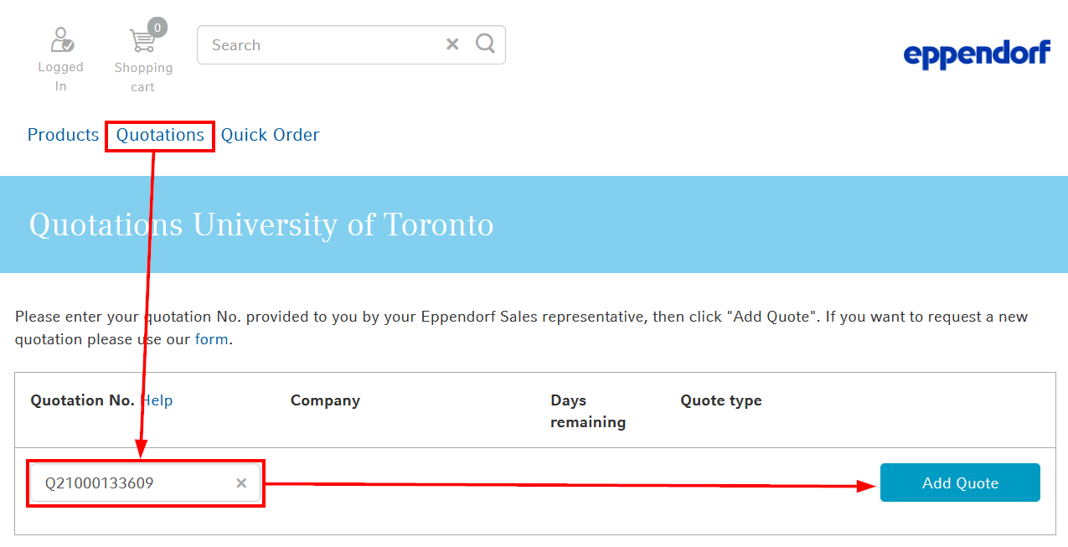Click the Quote type column header
The image size is (1068, 547).
tap(720, 400)
